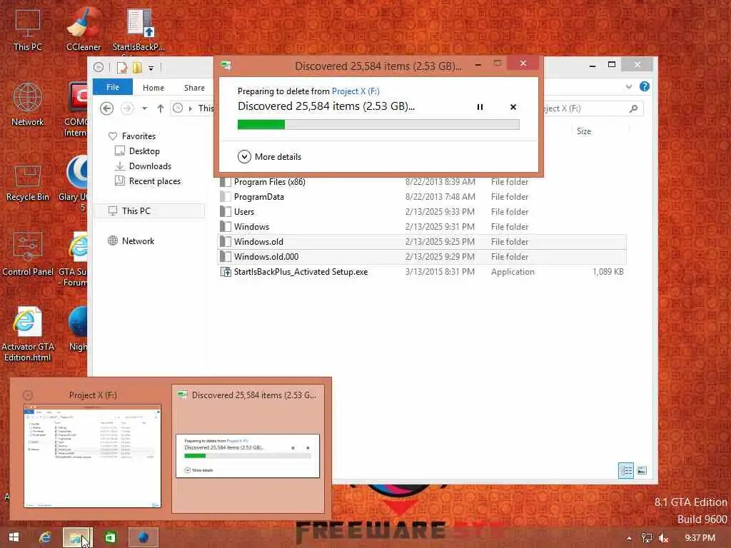Click the delete progress bar
The width and height of the screenshot is (731, 548).
pos(378,124)
